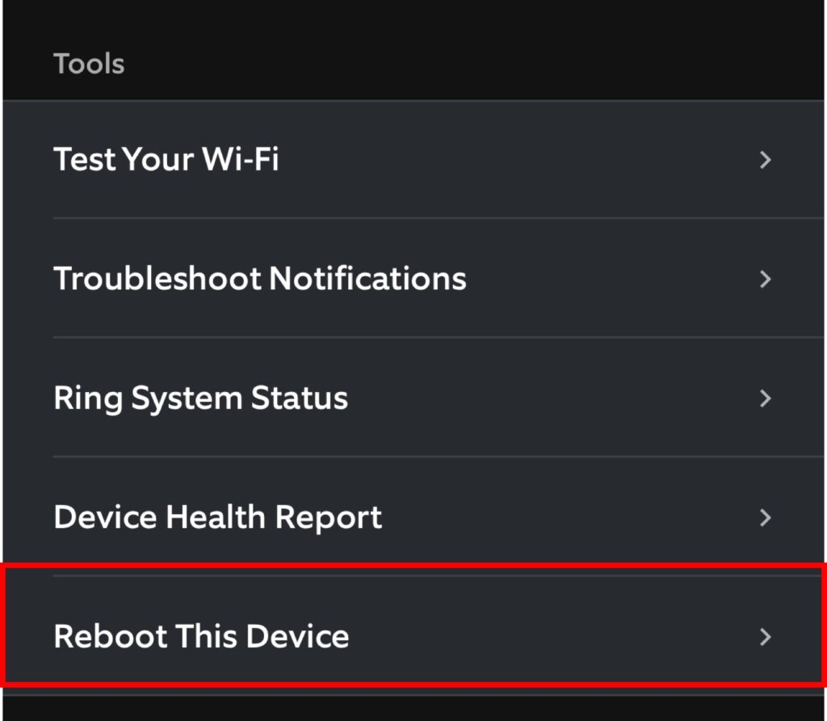
Task: View your device's health report
Action: coord(217,517)
